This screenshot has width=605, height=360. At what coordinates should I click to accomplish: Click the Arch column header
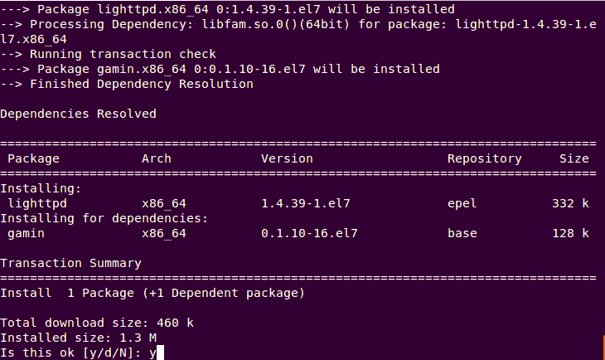tap(157, 158)
